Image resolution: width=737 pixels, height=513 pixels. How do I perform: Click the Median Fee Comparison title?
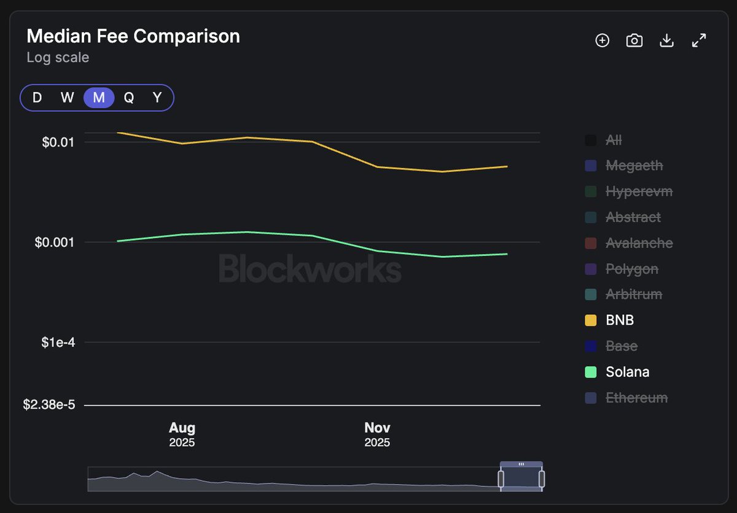(x=133, y=36)
